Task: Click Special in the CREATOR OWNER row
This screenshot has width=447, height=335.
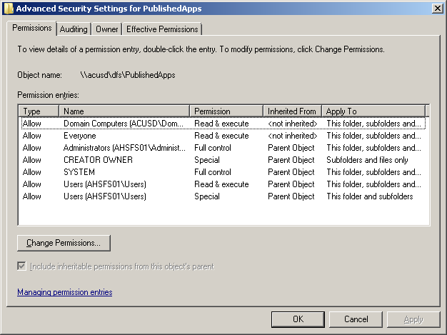Action: [x=207, y=160]
